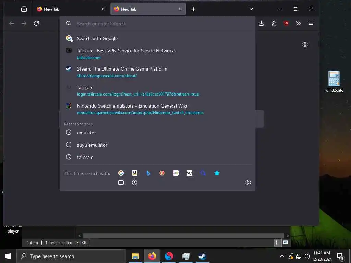Screen dimensions: 351x263
Task: Go back with the back arrow
Action: (x=12, y=23)
